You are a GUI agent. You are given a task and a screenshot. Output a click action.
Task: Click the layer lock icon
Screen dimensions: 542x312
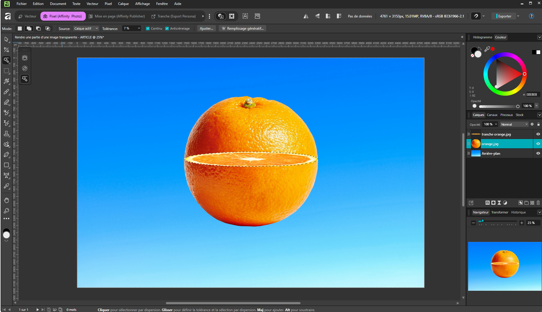pos(539,124)
